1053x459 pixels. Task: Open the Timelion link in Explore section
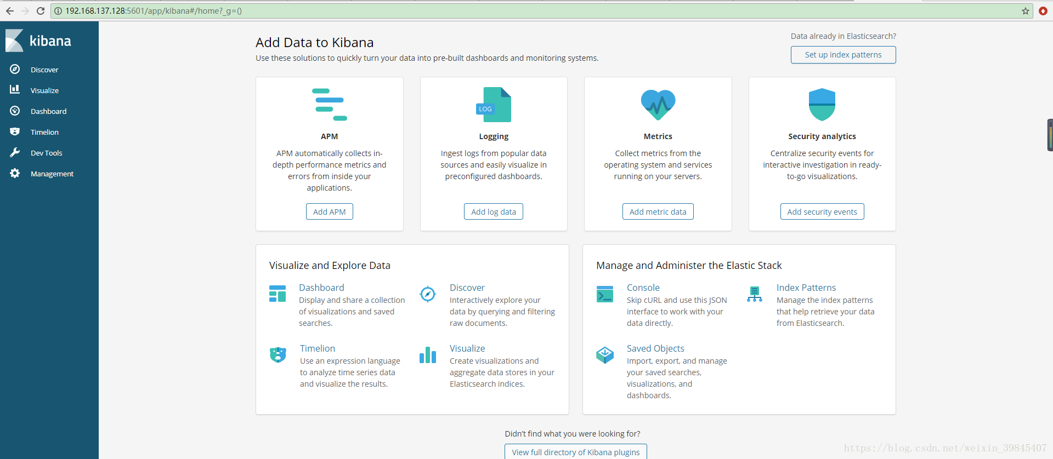coord(318,348)
